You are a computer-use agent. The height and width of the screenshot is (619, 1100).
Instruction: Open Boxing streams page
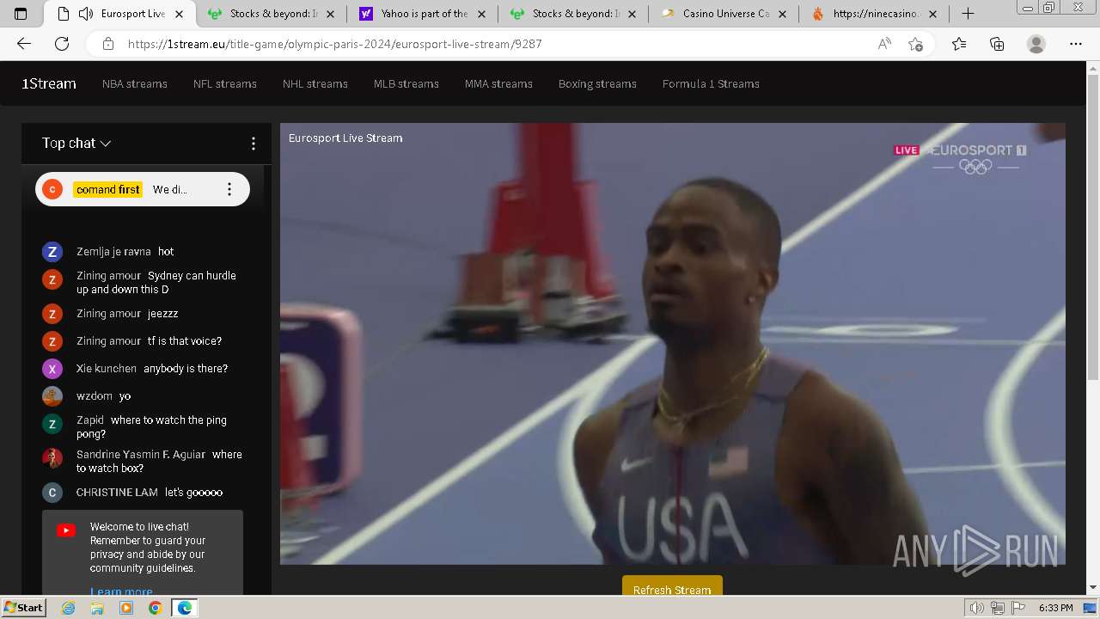597,83
